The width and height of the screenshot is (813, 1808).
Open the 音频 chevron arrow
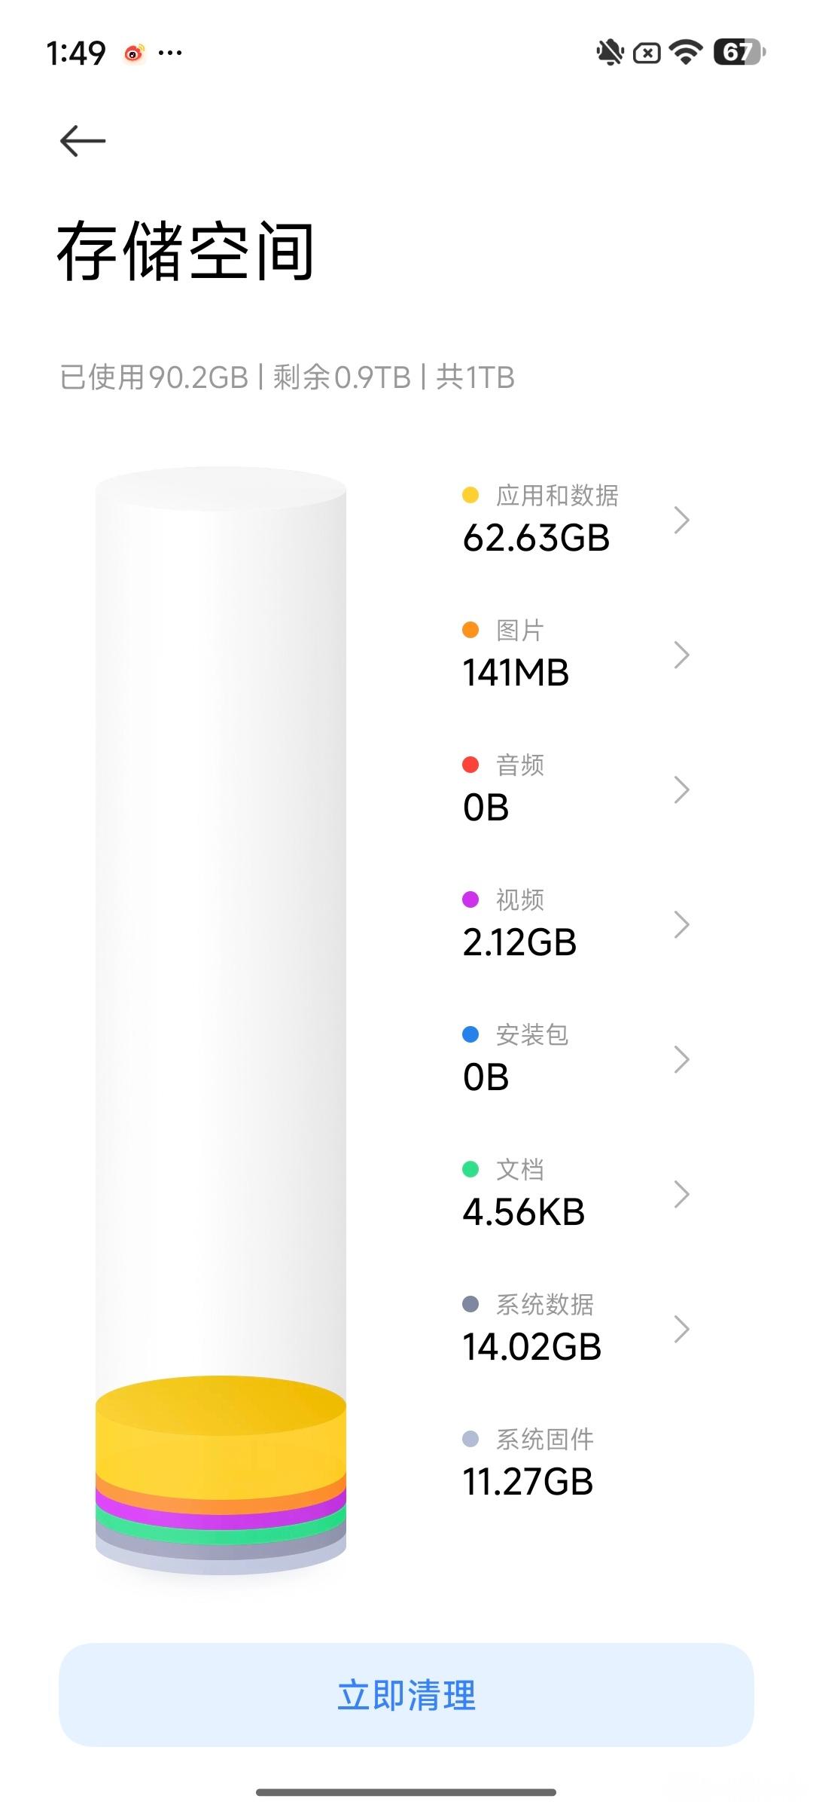click(x=681, y=789)
